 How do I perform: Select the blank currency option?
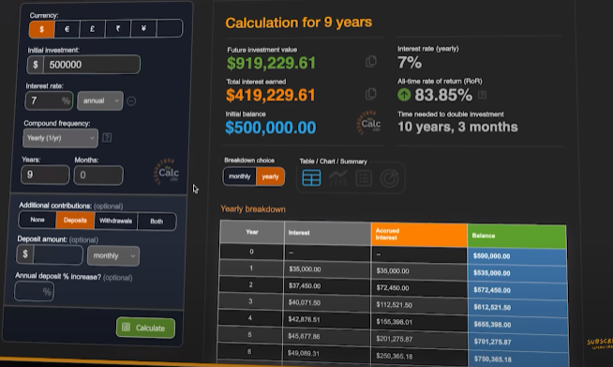coord(170,28)
